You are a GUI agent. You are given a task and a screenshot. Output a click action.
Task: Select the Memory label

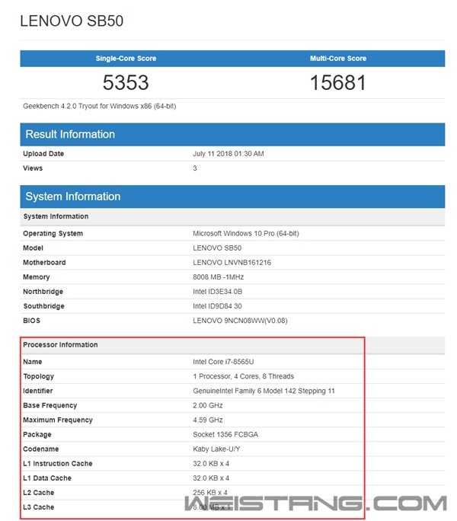(37, 277)
